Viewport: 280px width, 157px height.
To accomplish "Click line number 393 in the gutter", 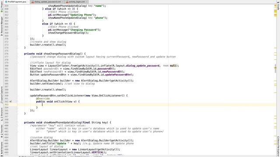I will (x=7, y=105).
